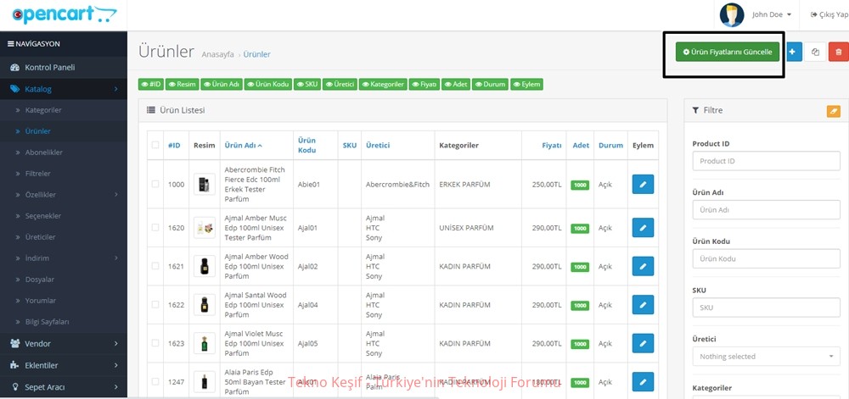This screenshot has height=399, width=849.
Task: Edit product 1621 with pencil button
Action: (x=643, y=266)
